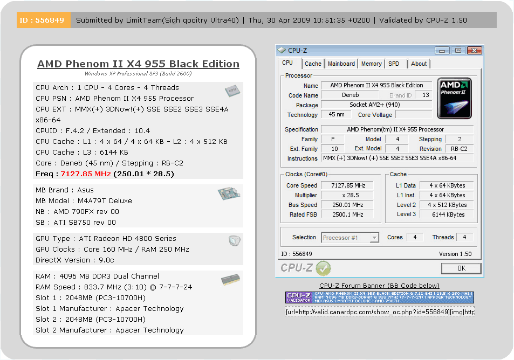
Task: Click the Threads count field
Action: [464, 237]
